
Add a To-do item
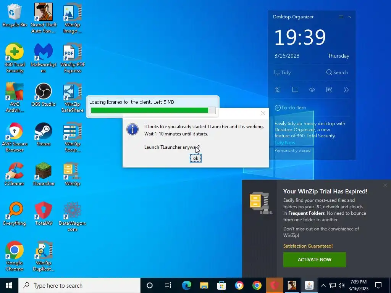pyautogui.click(x=290, y=108)
